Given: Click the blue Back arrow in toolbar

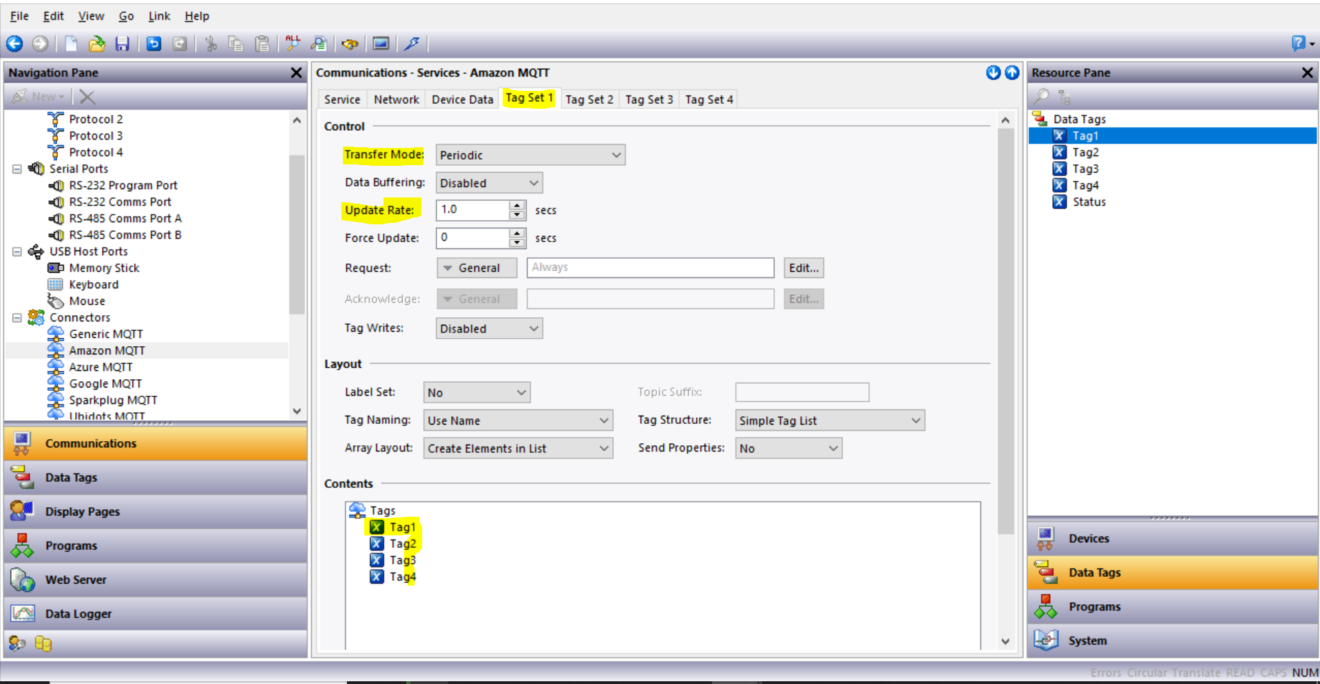Looking at the screenshot, I should click(x=14, y=44).
